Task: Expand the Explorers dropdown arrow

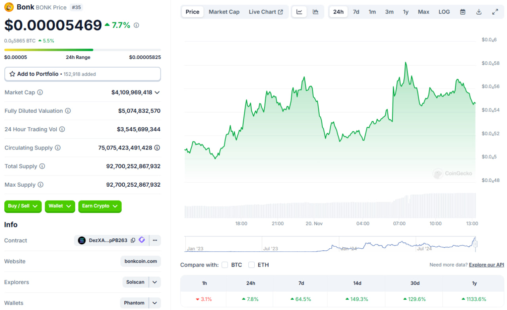Action: pyautogui.click(x=155, y=282)
